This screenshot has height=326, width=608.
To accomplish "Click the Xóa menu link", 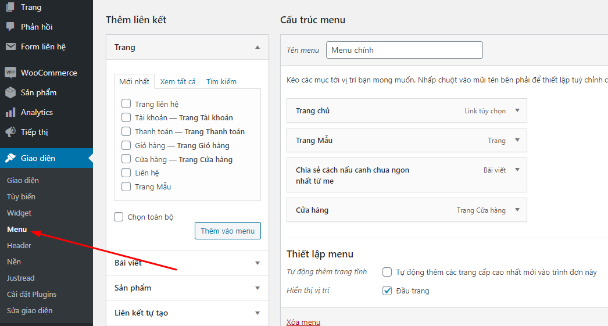I will point(303,322).
